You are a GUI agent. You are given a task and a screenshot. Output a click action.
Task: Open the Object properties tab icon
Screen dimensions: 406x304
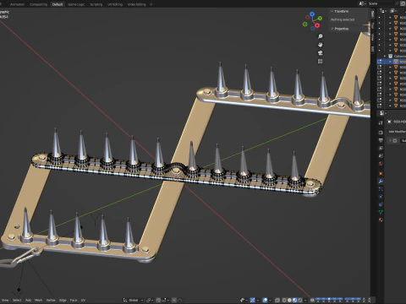point(381,173)
